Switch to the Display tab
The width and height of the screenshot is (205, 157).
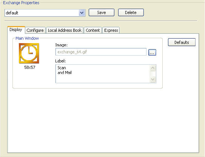[16, 30]
